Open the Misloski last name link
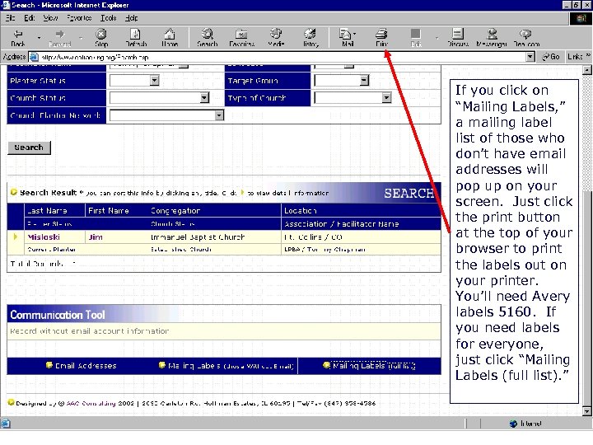 [x=44, y=237]
